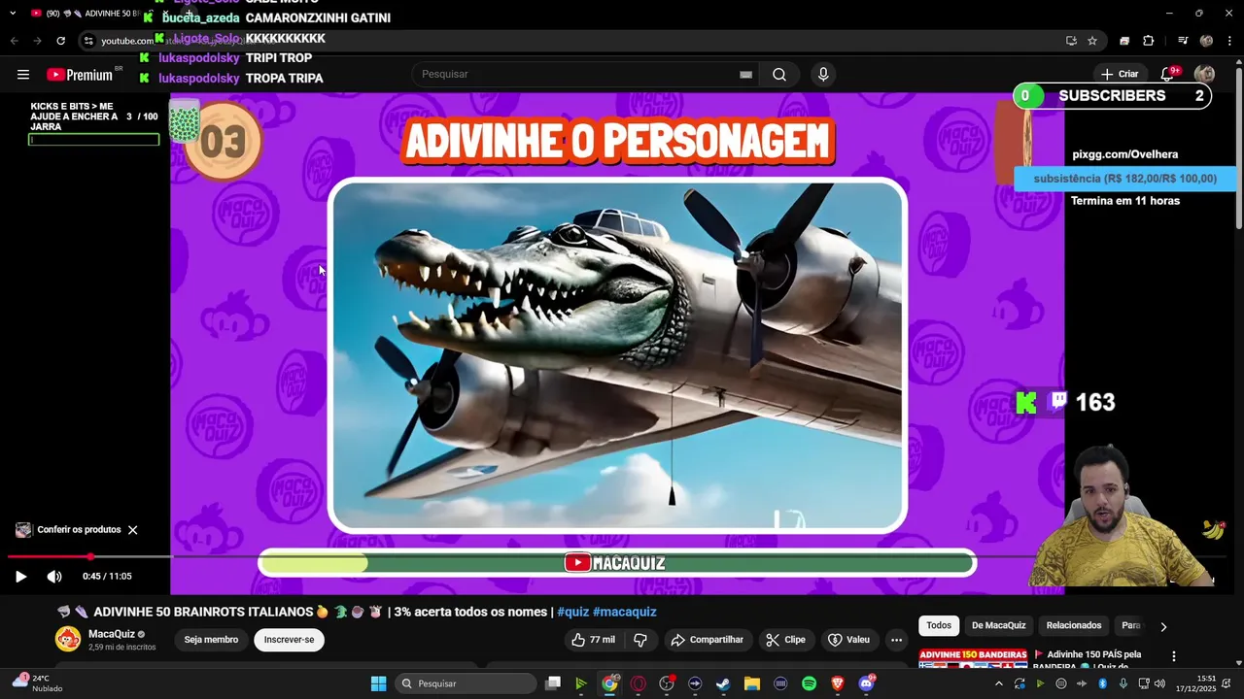Viewport: 1244px width, 699px height.
Task: Click the #quiz hashtag in title
Action: click(573, 612)
